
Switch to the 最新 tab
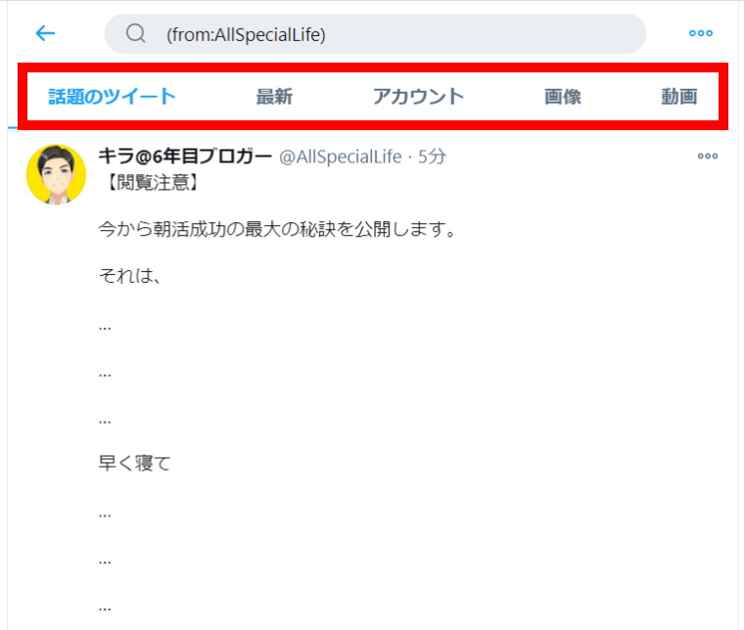point(274,96)
